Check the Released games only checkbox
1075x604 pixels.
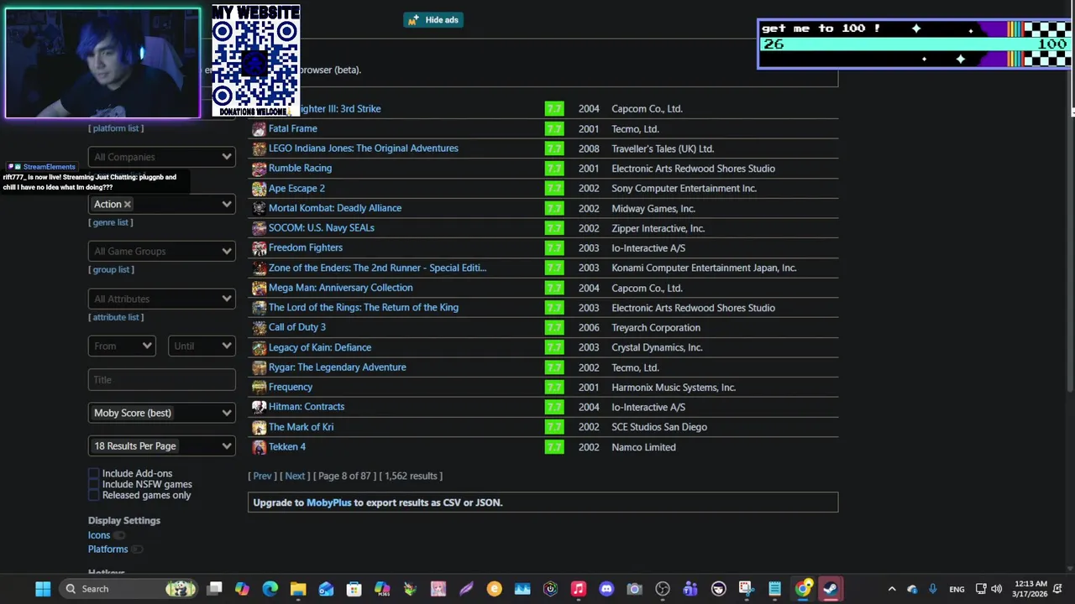click(x=94, y=496)
